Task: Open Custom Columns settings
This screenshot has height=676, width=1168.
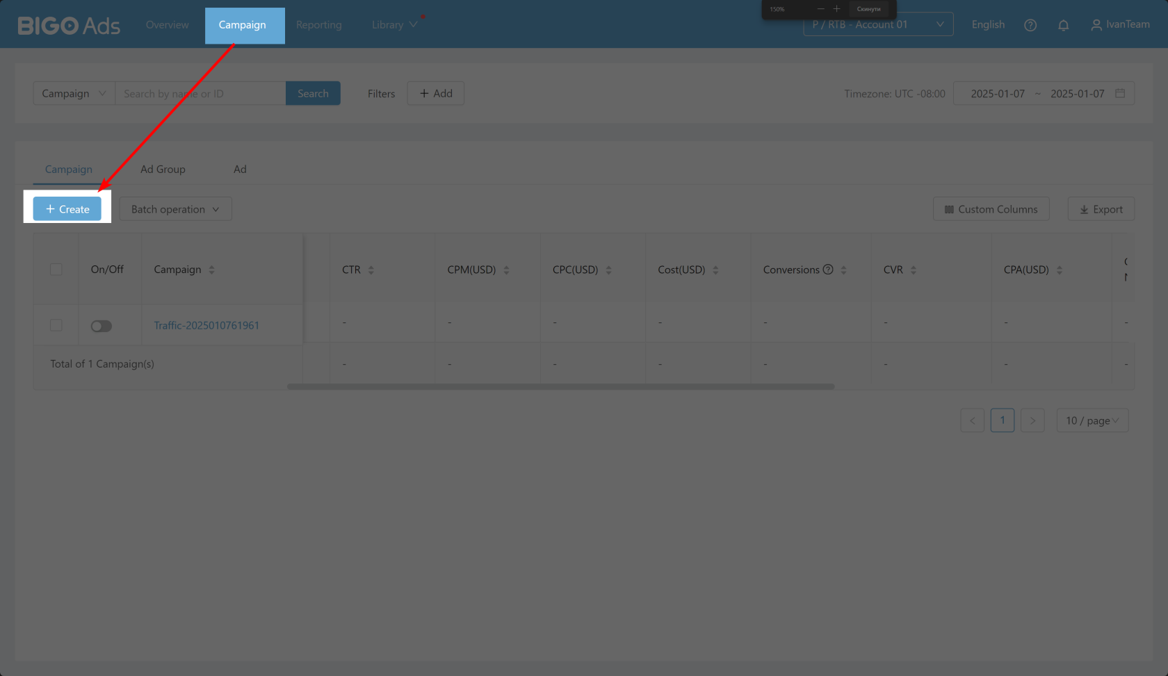Action: pos(991,209)
